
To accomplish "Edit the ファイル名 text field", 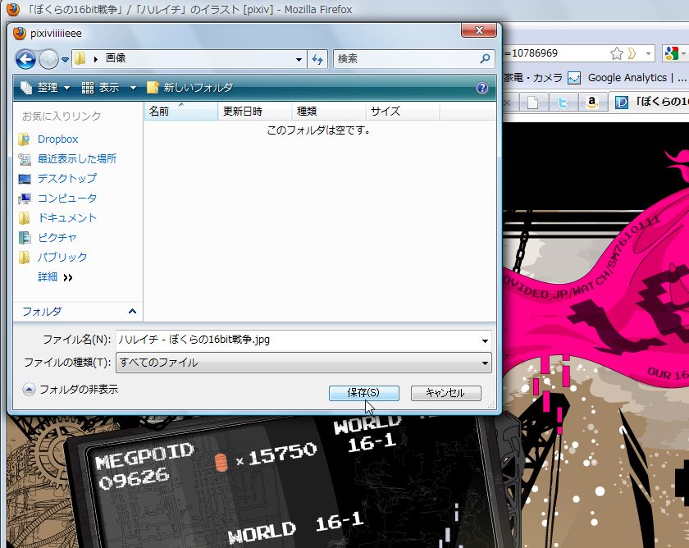I will click(x=298, y=340).
